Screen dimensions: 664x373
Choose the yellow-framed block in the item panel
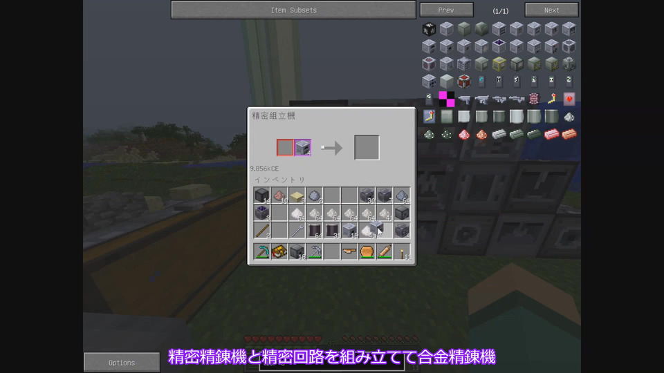pyautogui.click(x=499, y=64)
